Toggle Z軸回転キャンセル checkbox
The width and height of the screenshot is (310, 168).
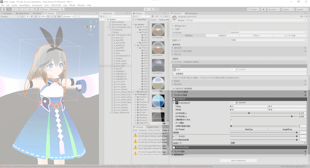(x=231, y=120)
